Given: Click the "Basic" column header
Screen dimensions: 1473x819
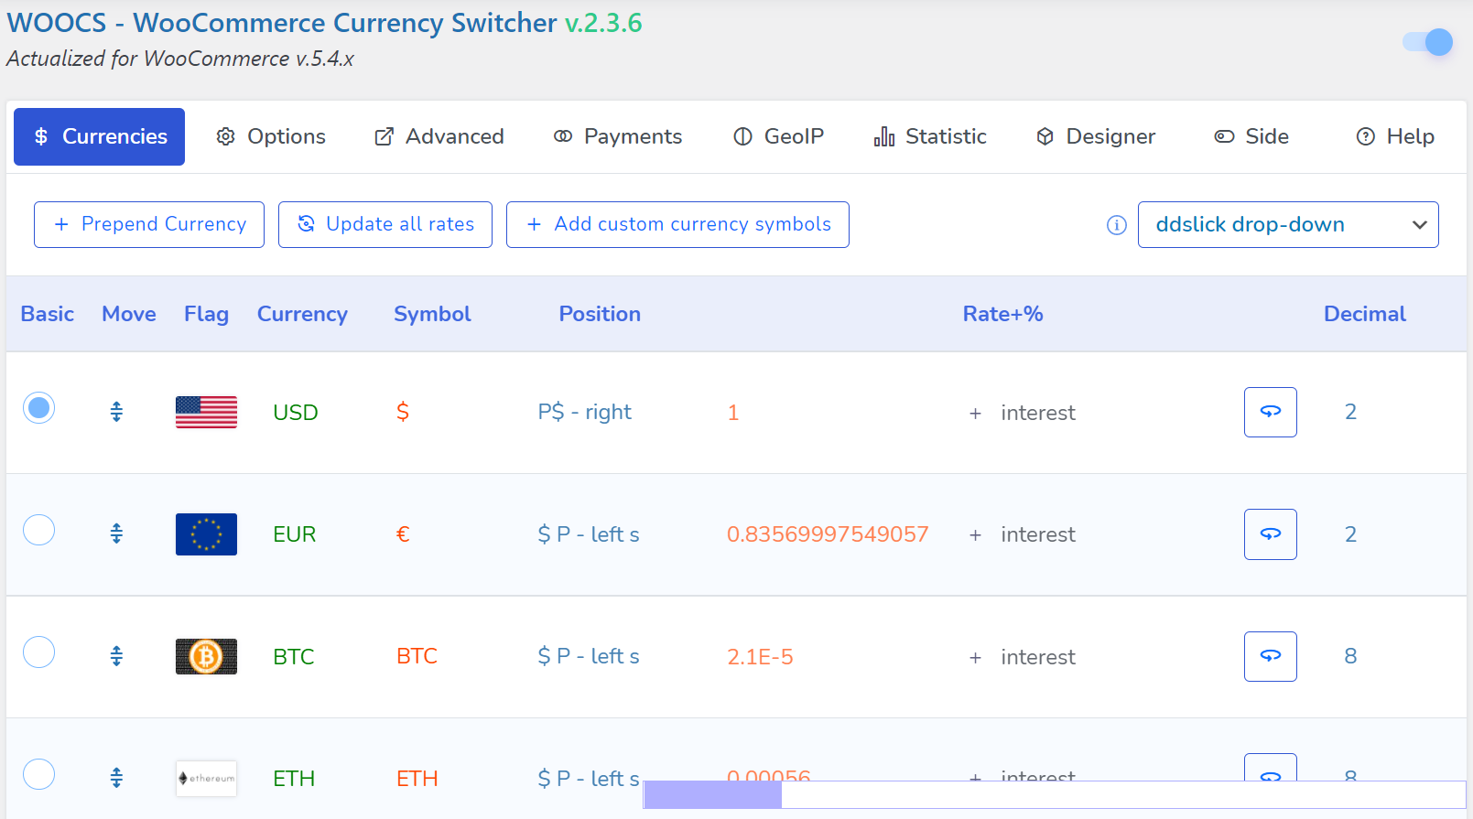Looking at the screenshot, I should click(x=47, y=314).
